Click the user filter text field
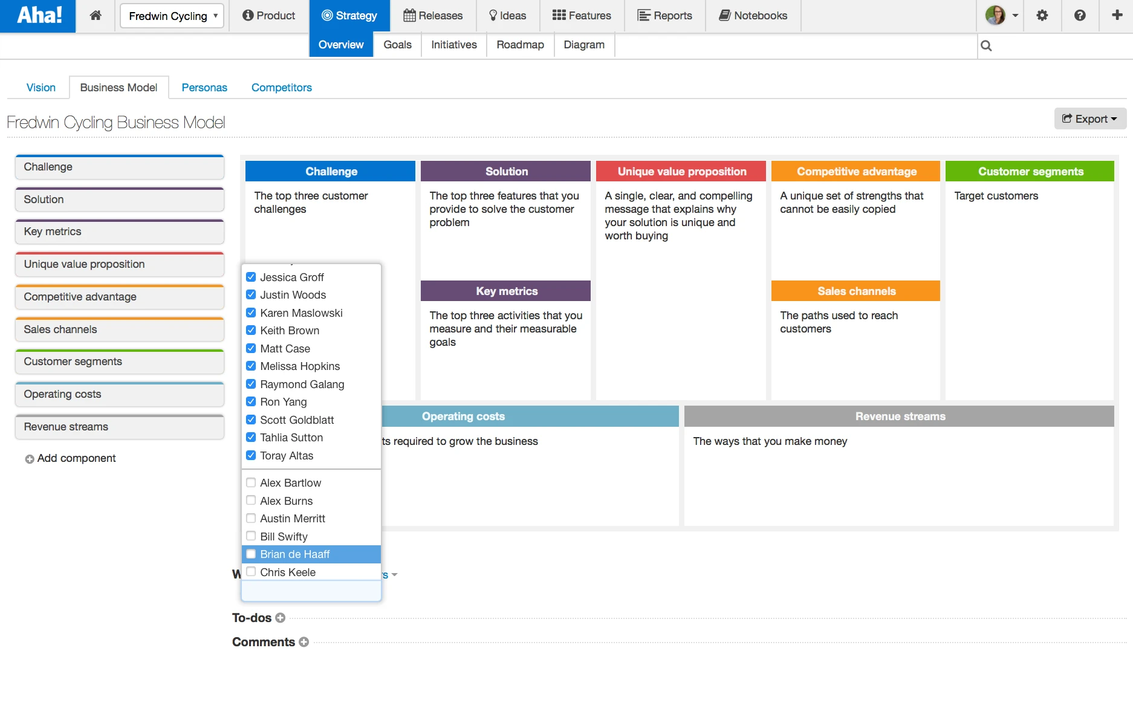The width and height of the screenshot is (1133, 723). (311, 591)
